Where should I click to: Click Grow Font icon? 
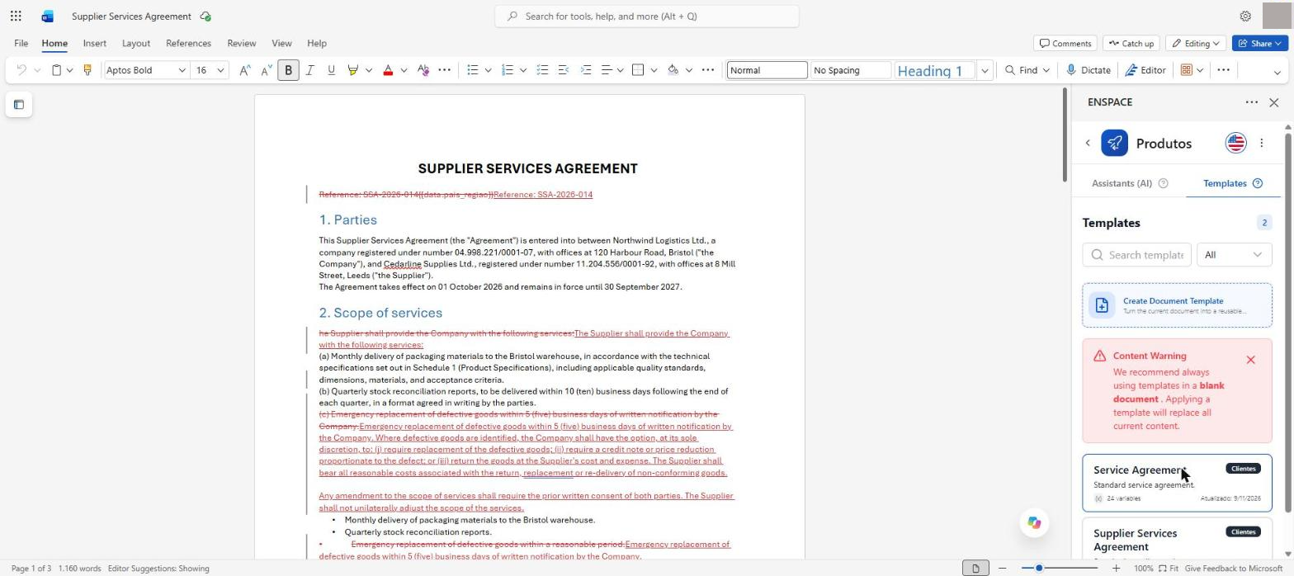[245, 70]
